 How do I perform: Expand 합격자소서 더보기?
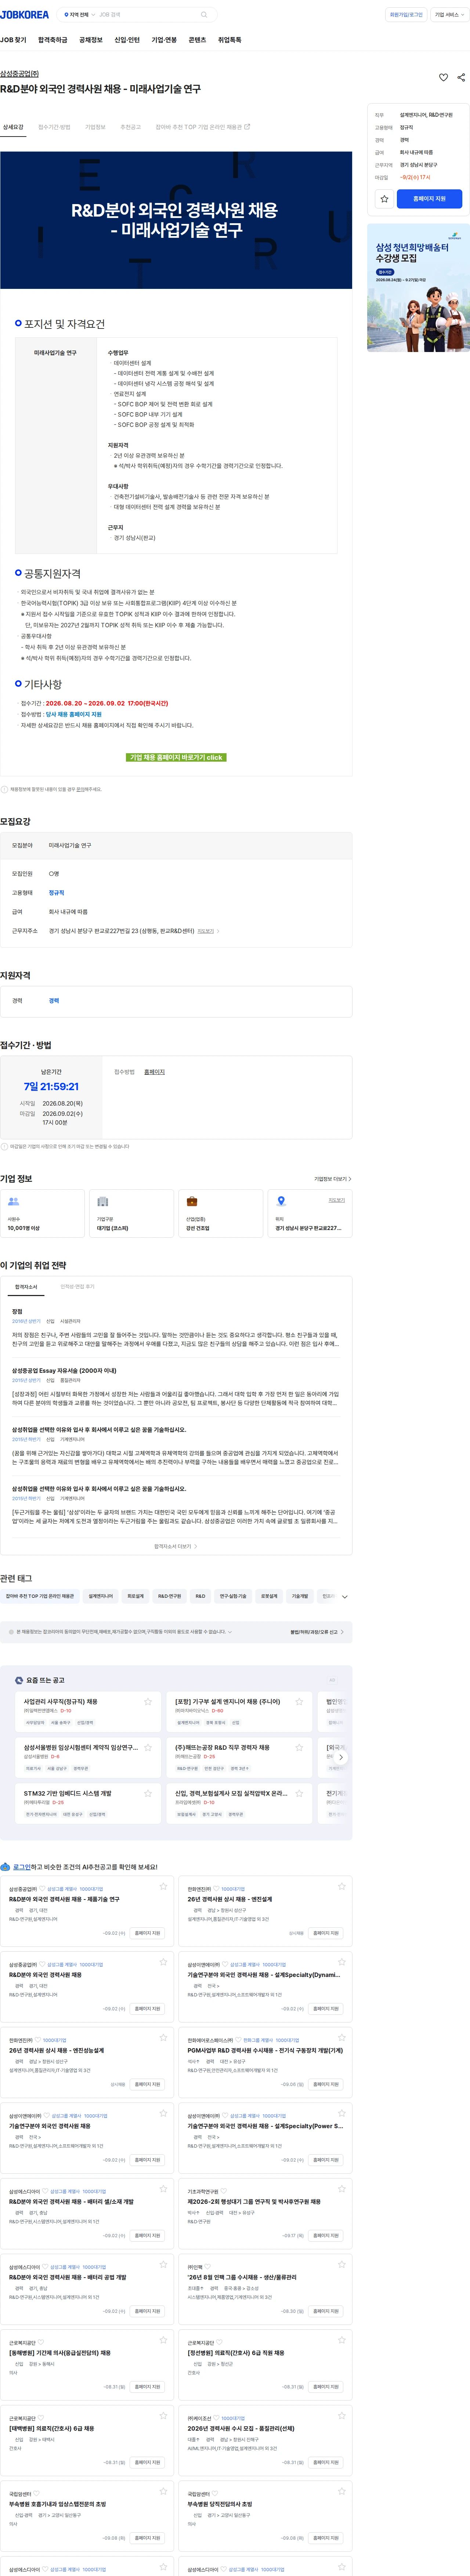coord(175,1546)
